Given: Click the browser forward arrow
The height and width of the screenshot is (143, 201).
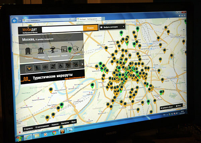Looking at the screenshot, I should pos(20,20).
